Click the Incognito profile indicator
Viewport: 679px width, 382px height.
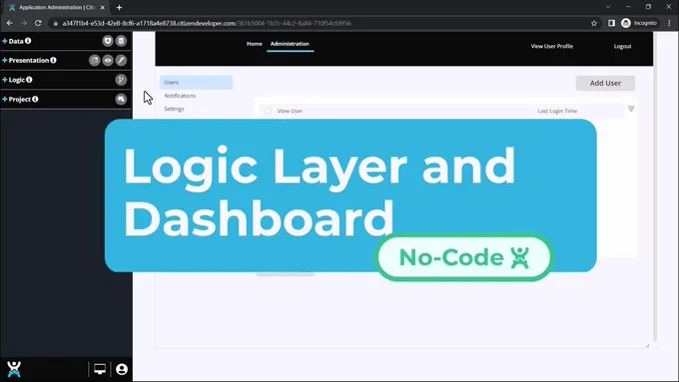point(639,23)
